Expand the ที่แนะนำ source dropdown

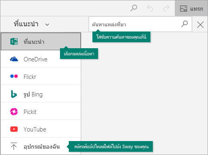point(32,24)
